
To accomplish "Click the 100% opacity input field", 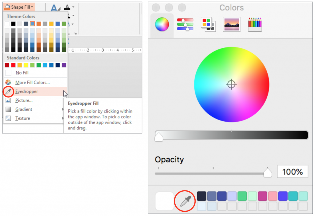I will pyautogui.click(x=292, y=172).
